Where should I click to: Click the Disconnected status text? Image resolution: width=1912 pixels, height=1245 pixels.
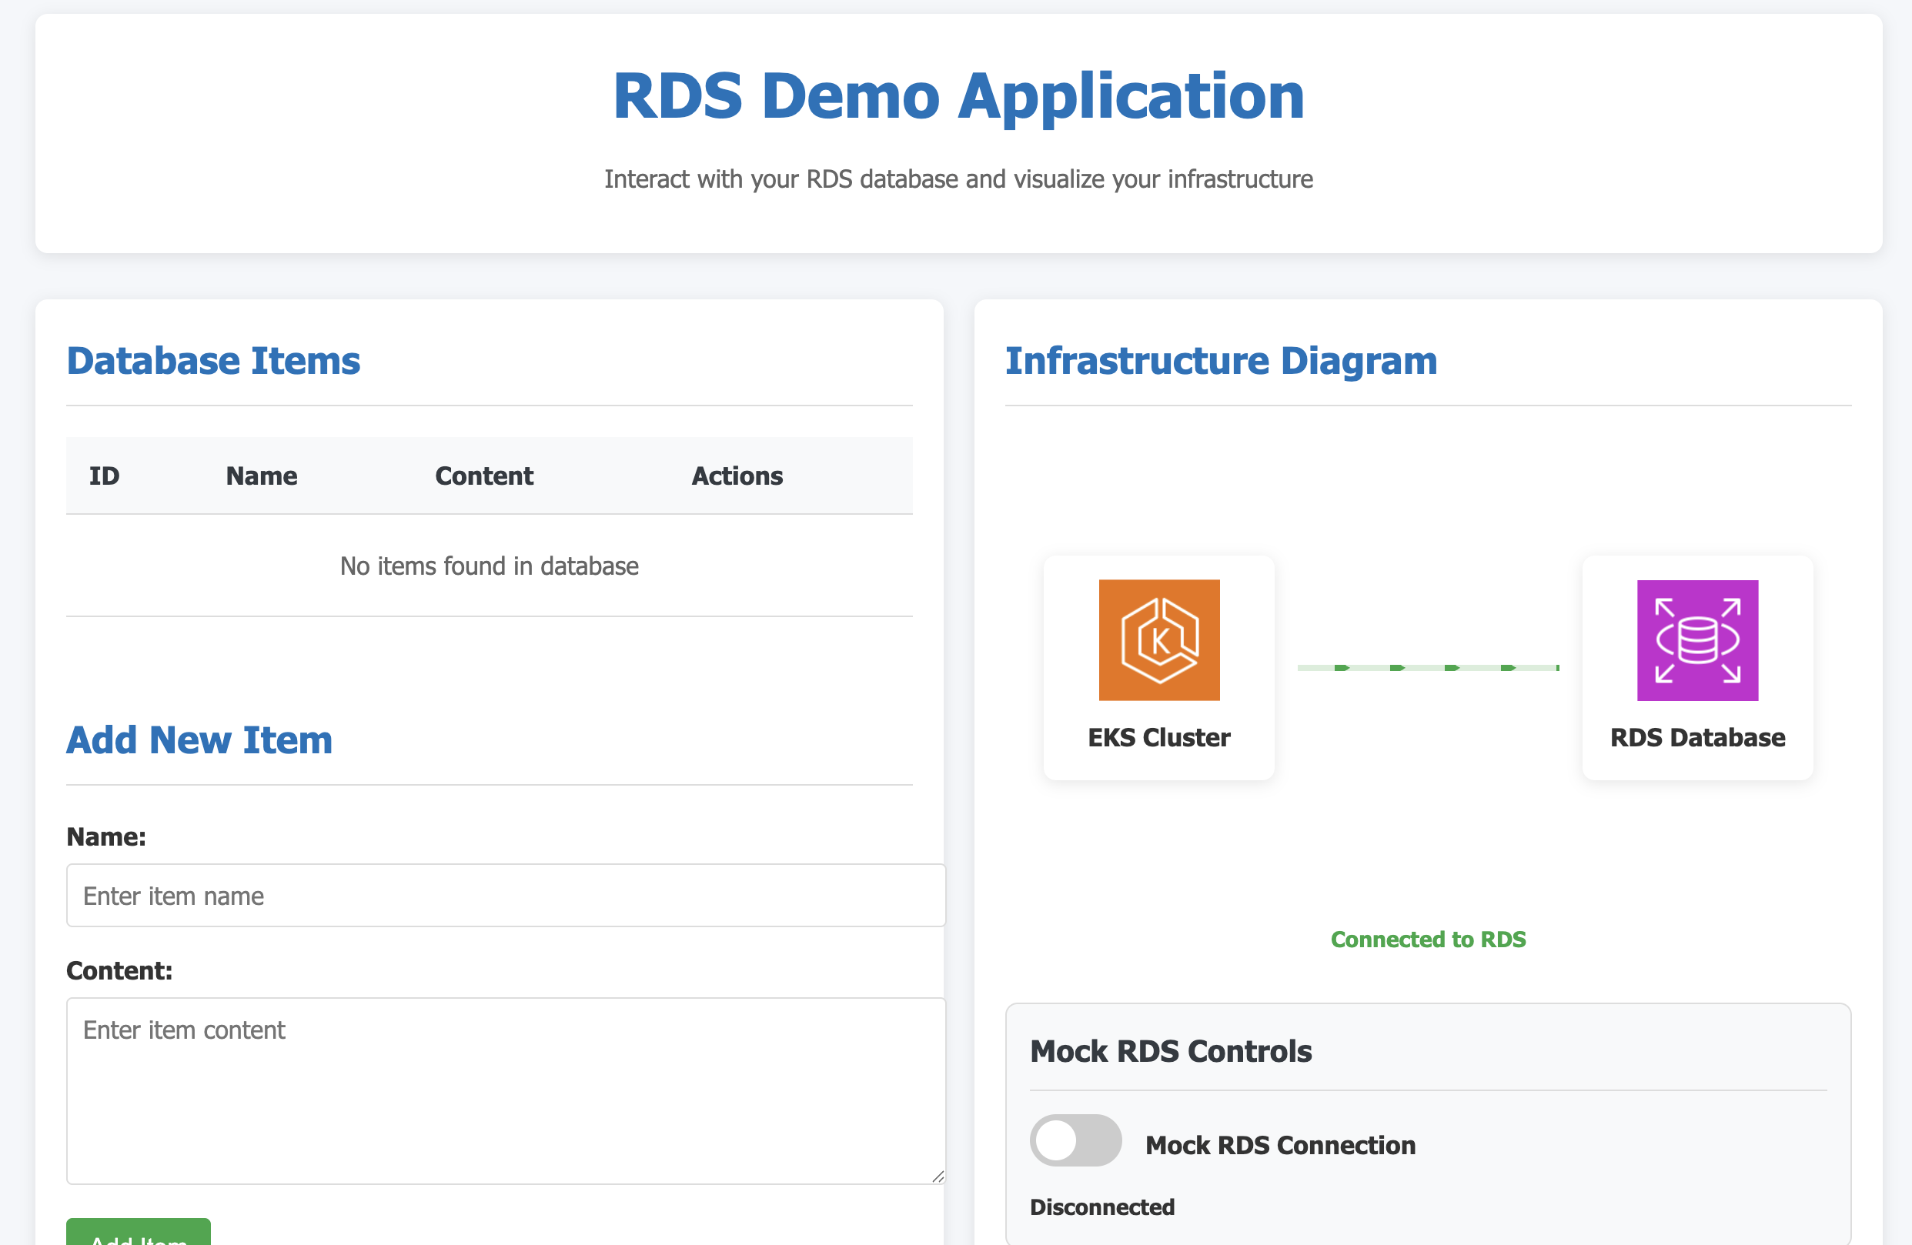[1101, 1207]
